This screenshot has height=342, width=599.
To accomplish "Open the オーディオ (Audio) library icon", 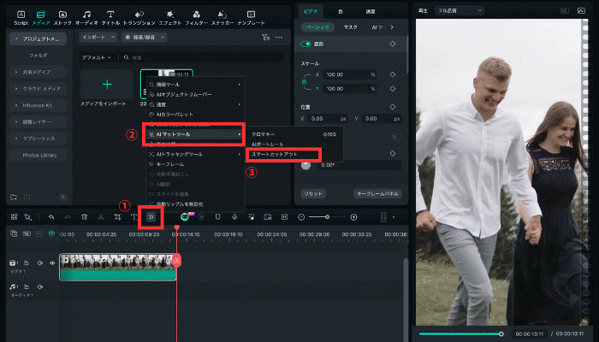I will tap(87, 15).
